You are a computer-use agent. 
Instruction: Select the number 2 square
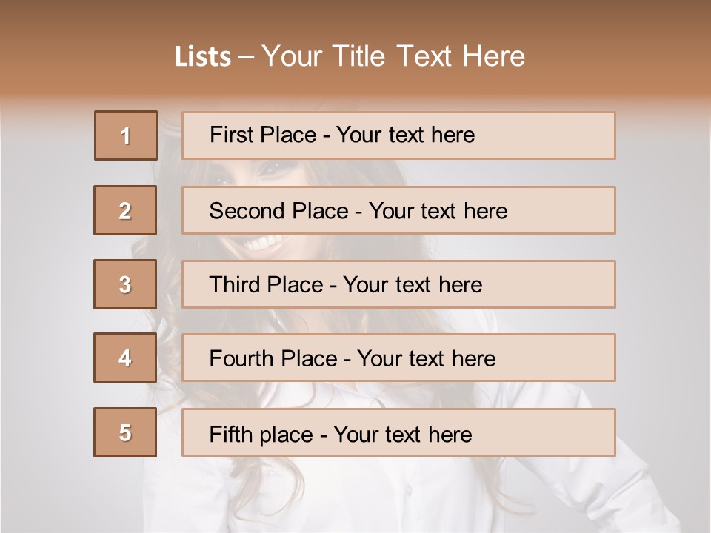(125, 210)
